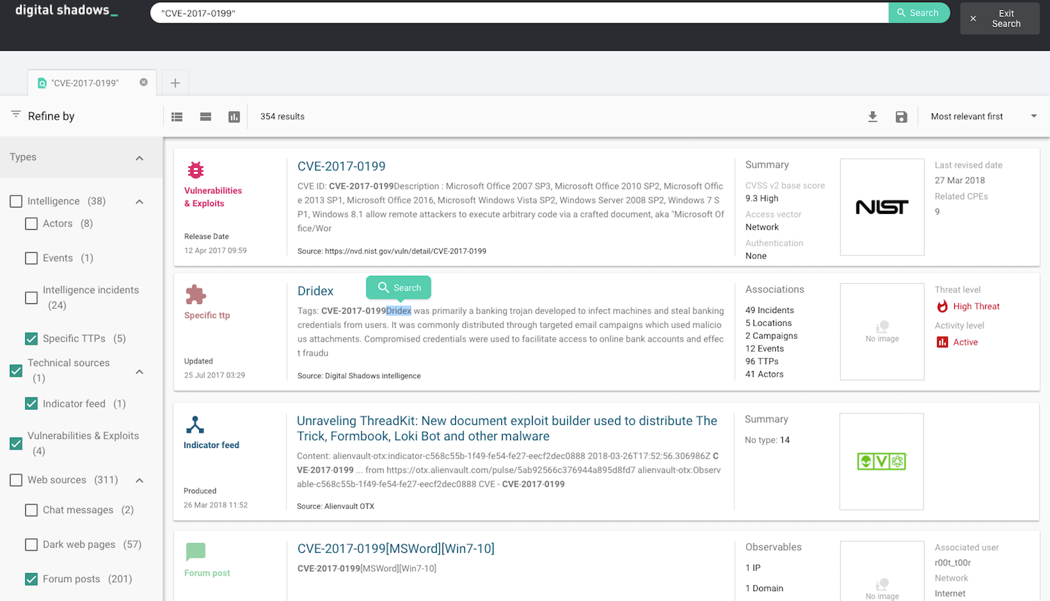The image size is (1050, 601).
Task: Click the Search popup above Dridex text
Action: click(x=398, y=287)
